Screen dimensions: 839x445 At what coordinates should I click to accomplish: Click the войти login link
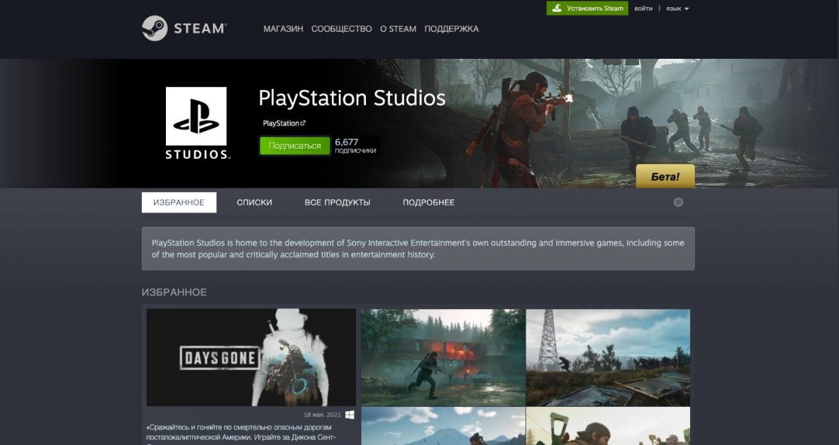pos(643,9)
